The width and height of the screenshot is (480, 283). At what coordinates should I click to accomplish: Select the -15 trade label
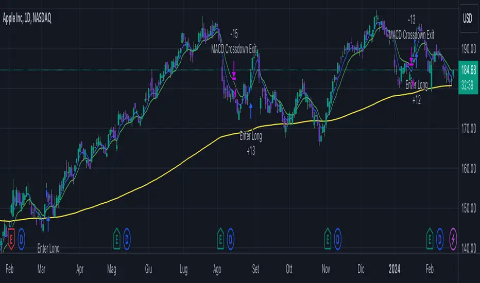(234, 33)
